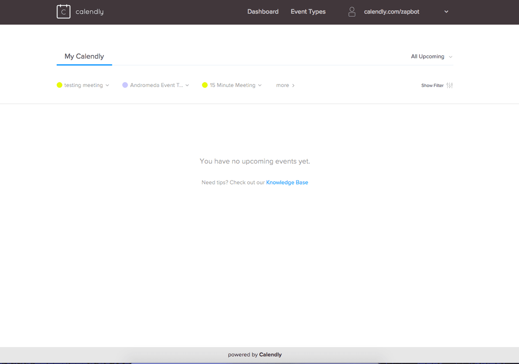519x364 pixels.
Task: Open the All Upcoming dropdown
Action: click(432, 57)
